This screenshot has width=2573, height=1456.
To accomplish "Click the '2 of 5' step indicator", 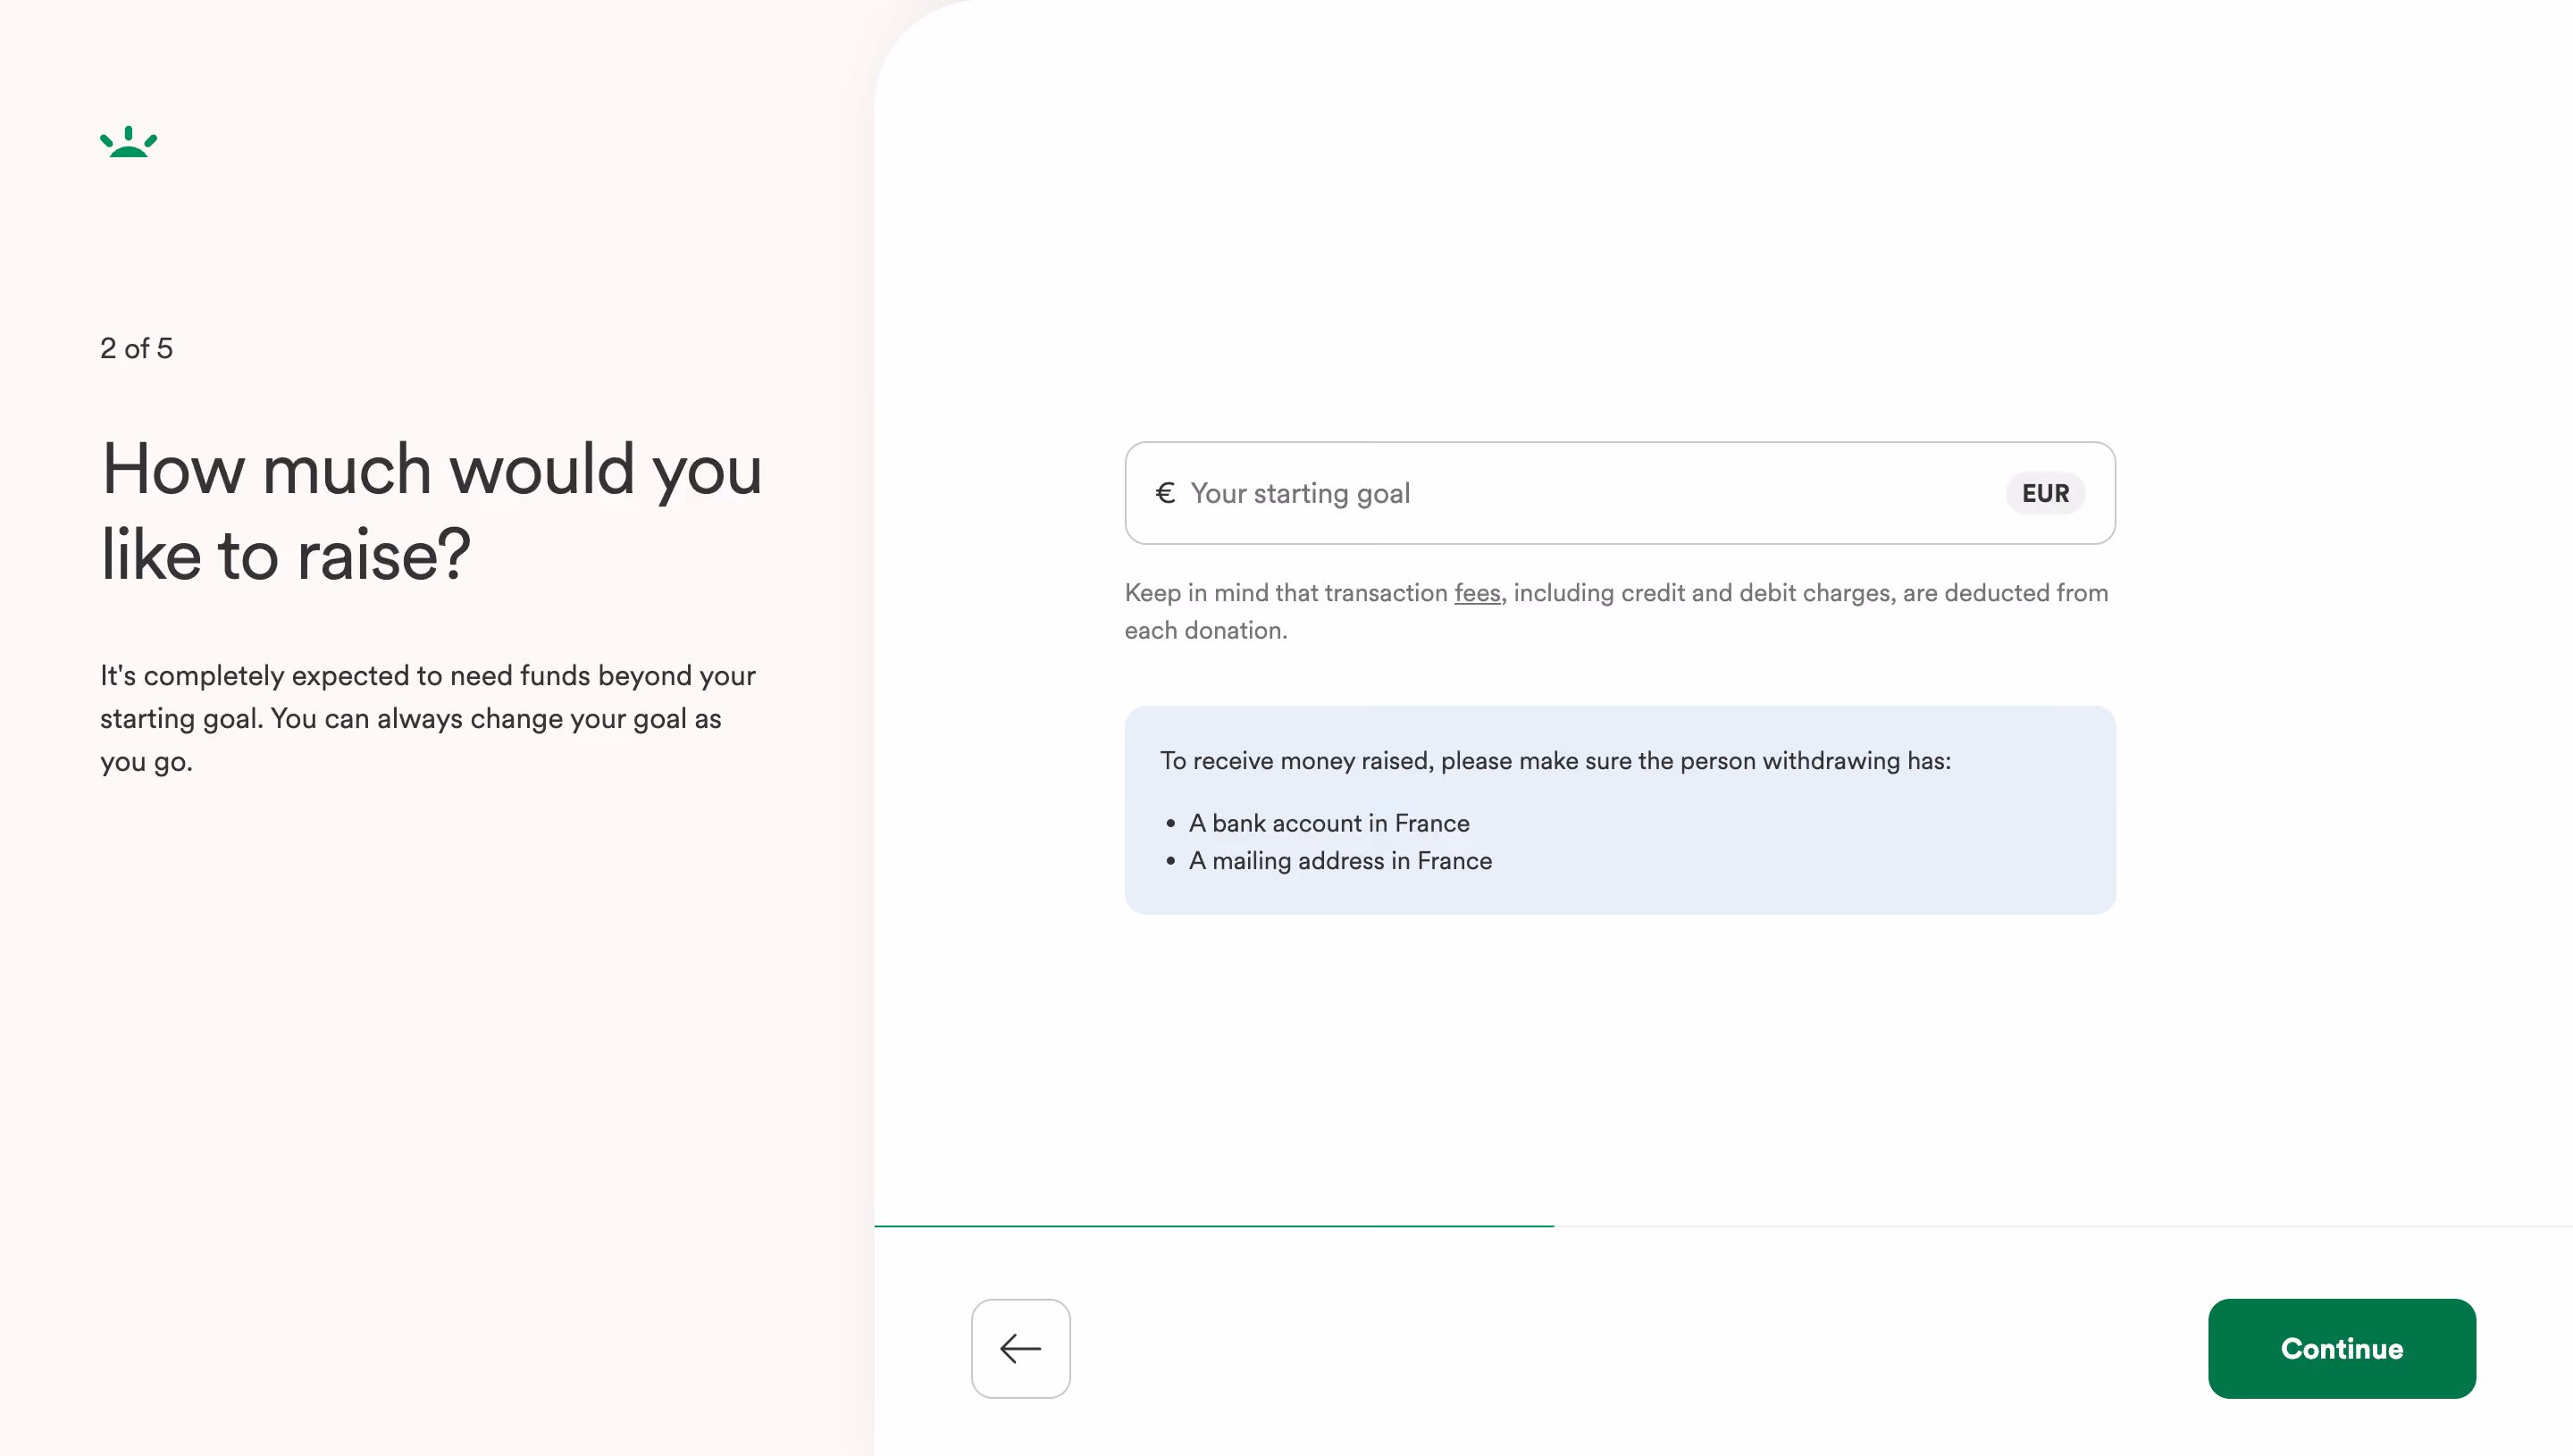I will 137,348.
